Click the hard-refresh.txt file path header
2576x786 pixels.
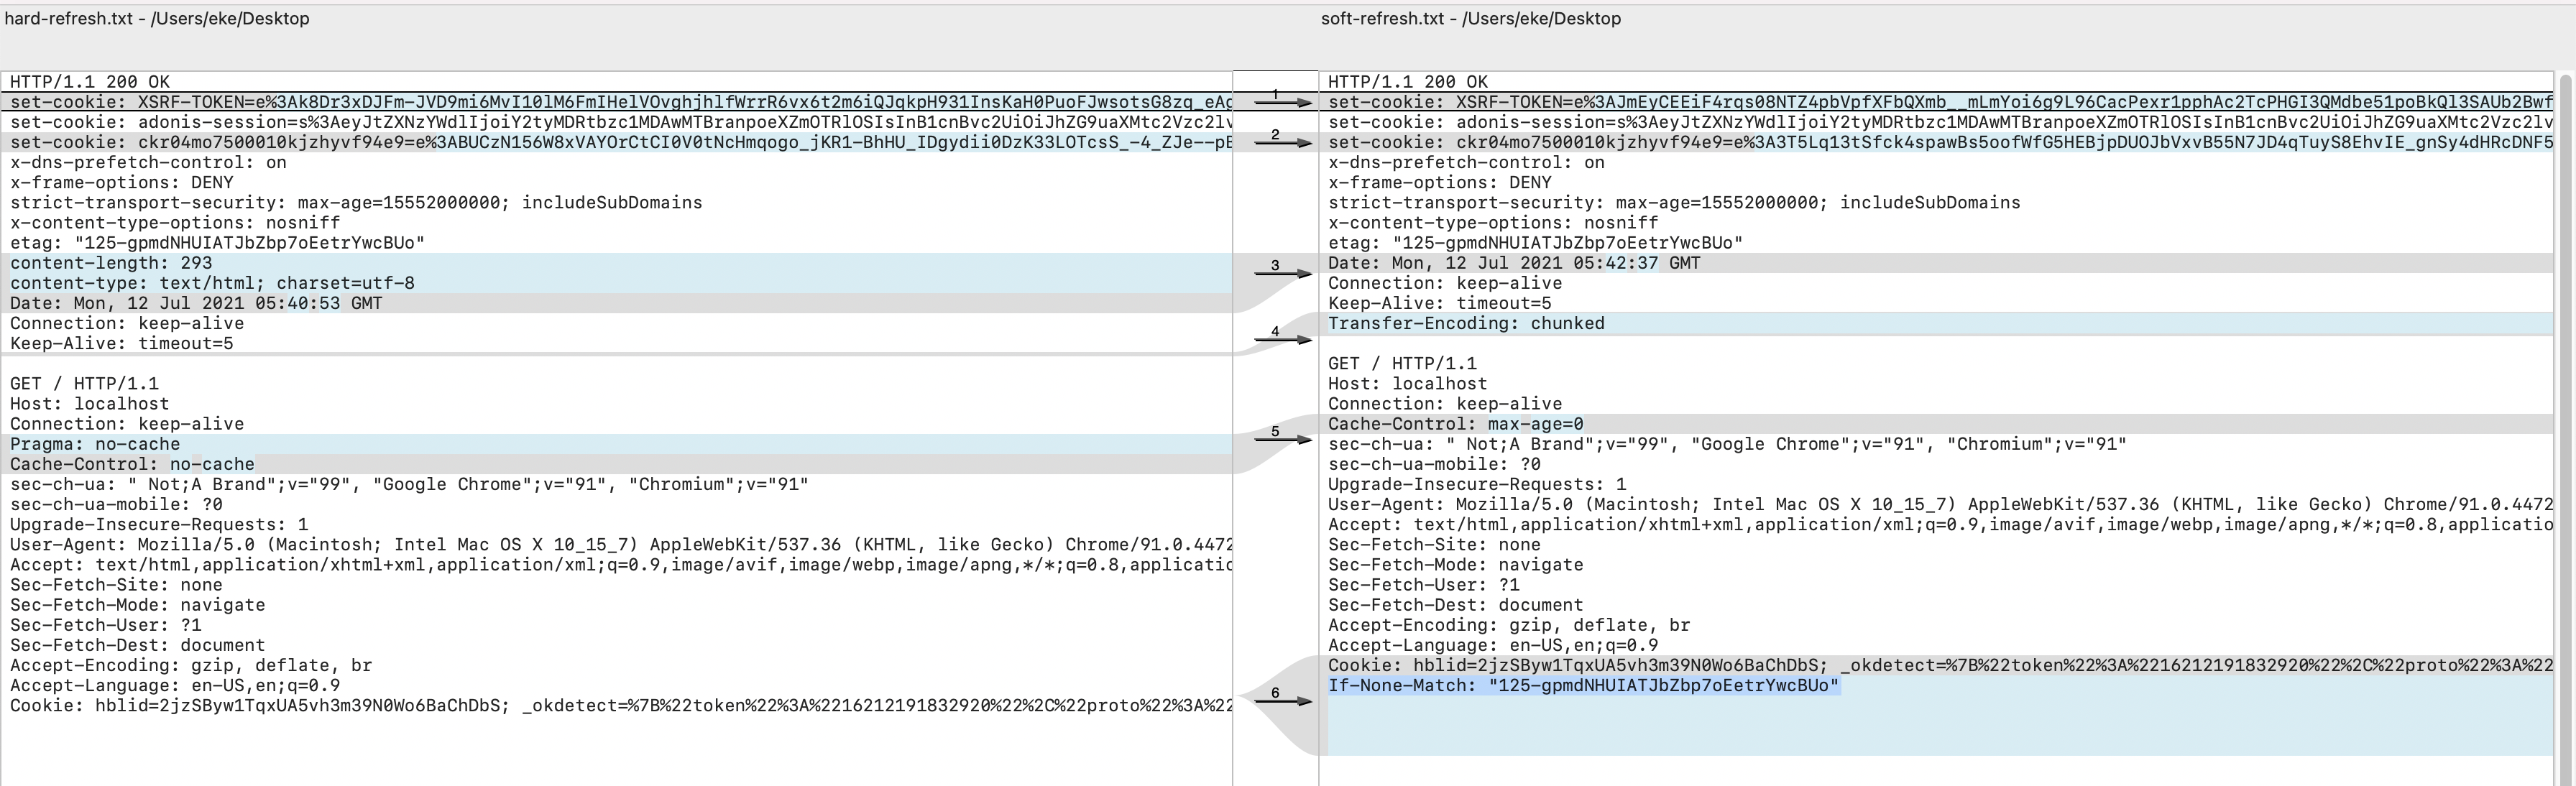coord(157,18)
